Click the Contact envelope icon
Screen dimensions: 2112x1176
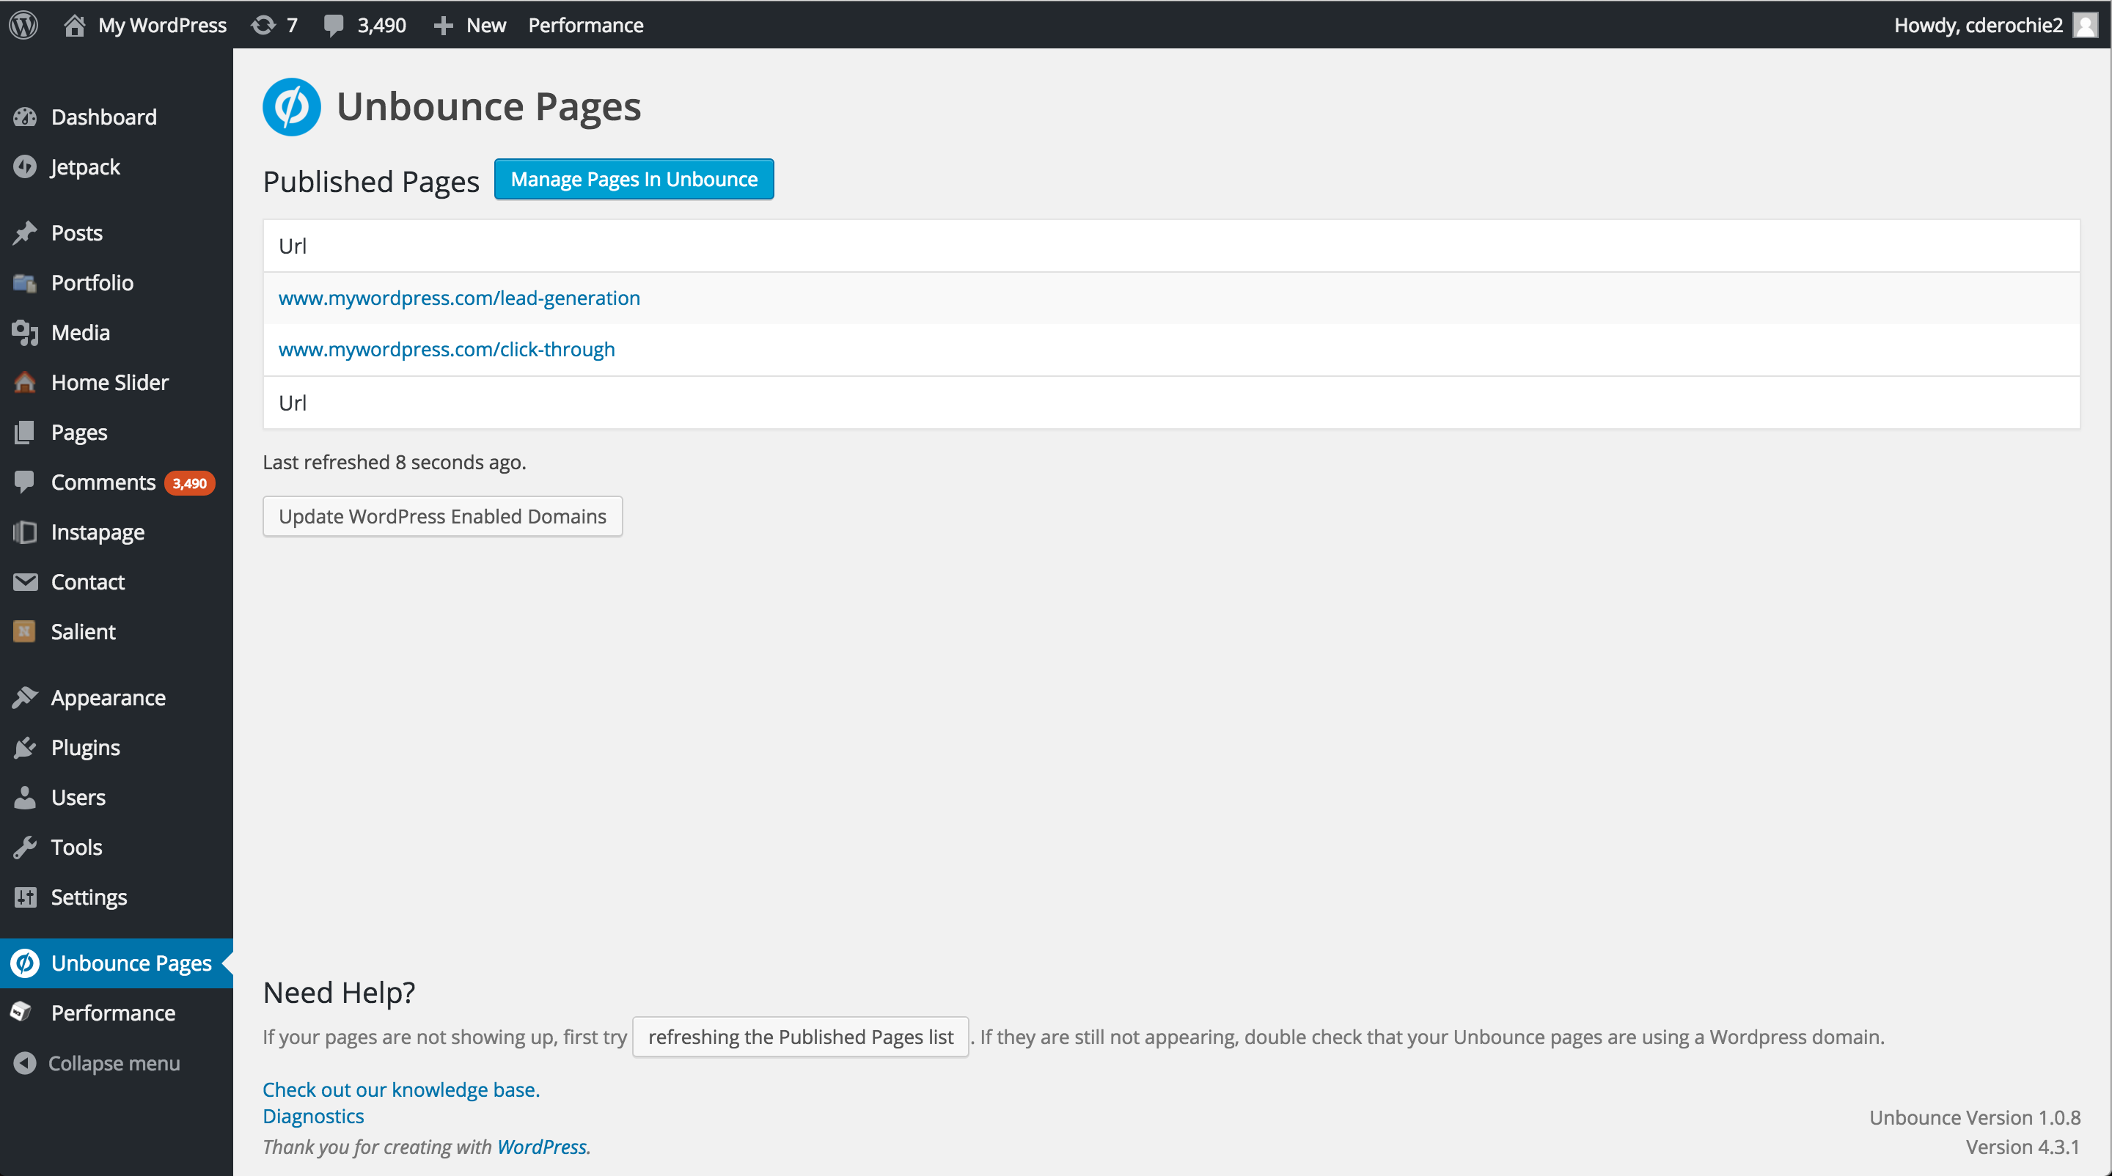(x=25, y=582)
